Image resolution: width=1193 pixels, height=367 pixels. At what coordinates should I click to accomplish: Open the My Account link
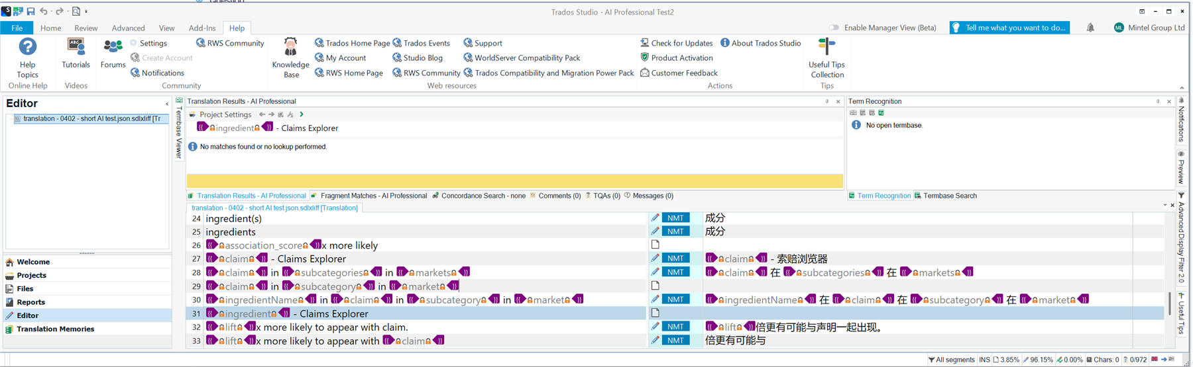tap(340, 58)
